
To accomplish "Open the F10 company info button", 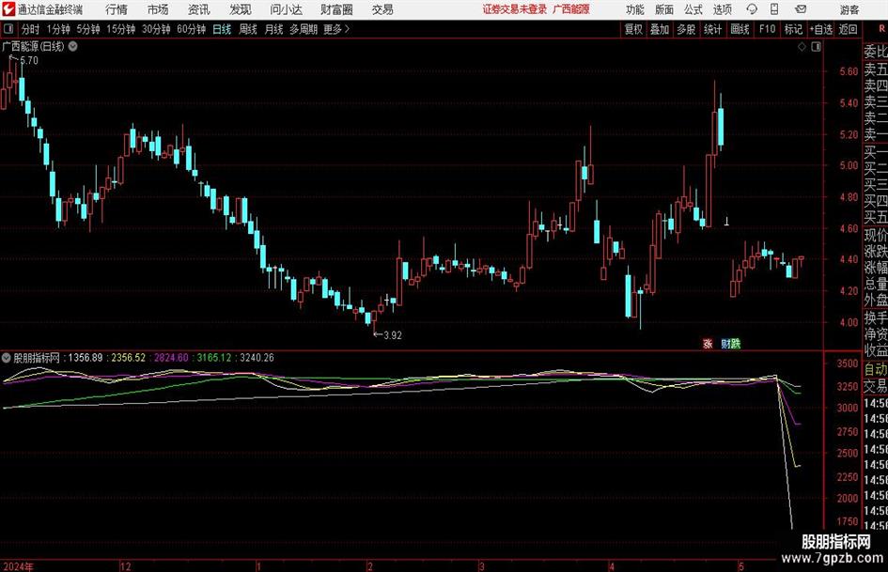I will (768, 29).
